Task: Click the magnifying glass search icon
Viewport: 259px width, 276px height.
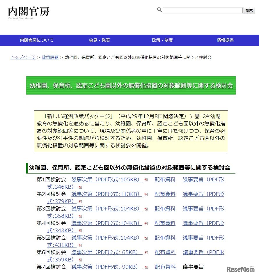Action: (x=159, y=10)
